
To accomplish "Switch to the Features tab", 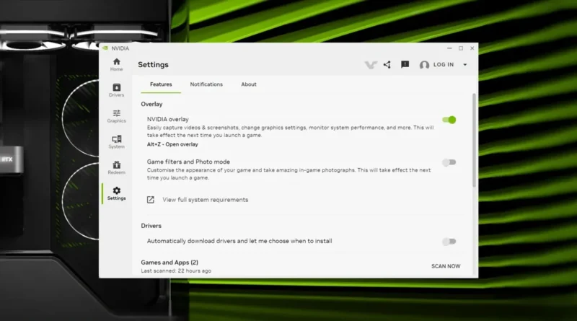I will coord(161,84).
